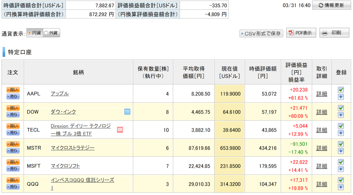Image resolution: width=353 pixels, height=195 pixels.
Task: Open 詳細 trade details for AAPL
Action: point(322,94)
